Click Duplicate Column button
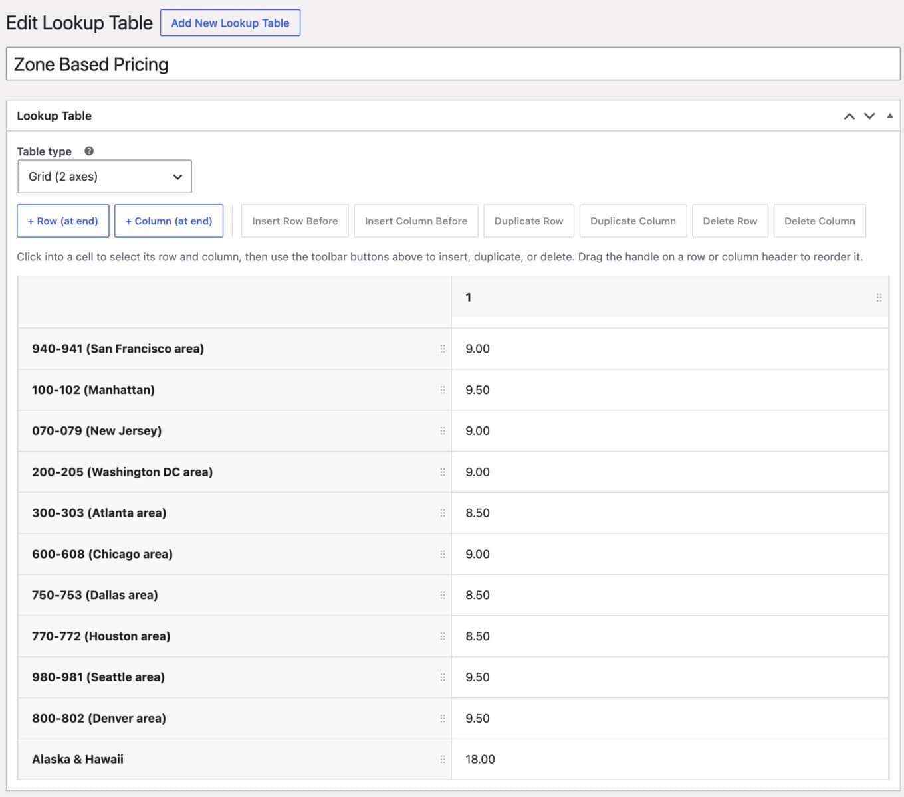The height and width of the screenshot is (797, 904). [x=633, y=221]
